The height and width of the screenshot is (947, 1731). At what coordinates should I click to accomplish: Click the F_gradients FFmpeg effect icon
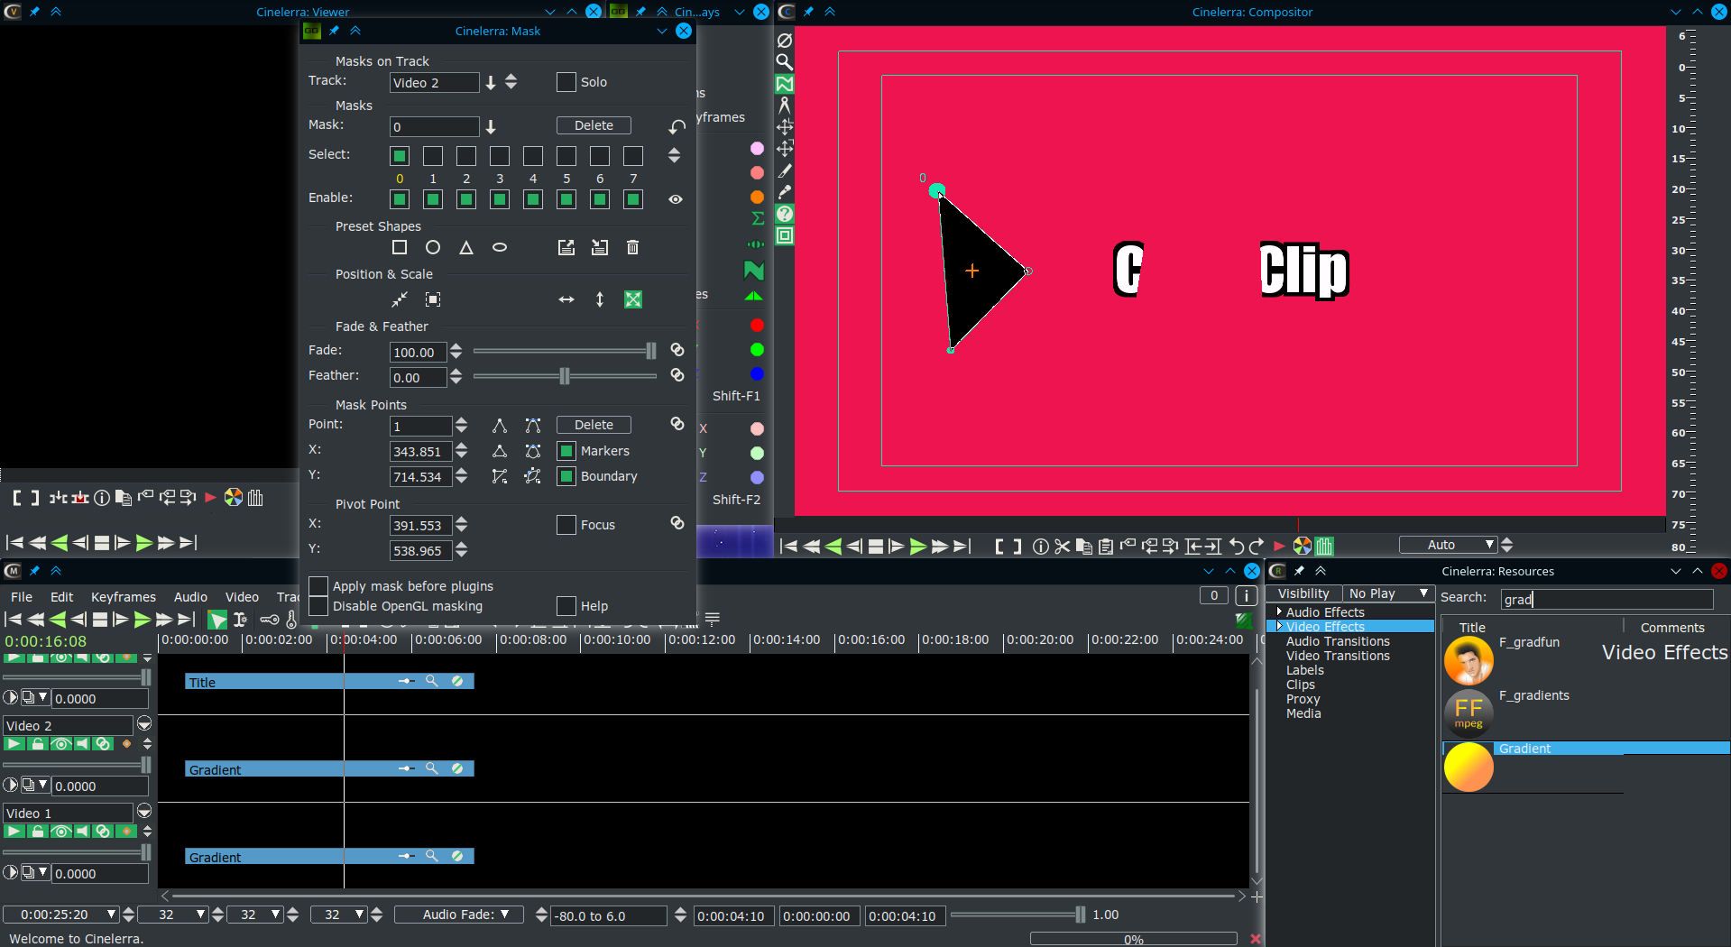(1469, 713)
